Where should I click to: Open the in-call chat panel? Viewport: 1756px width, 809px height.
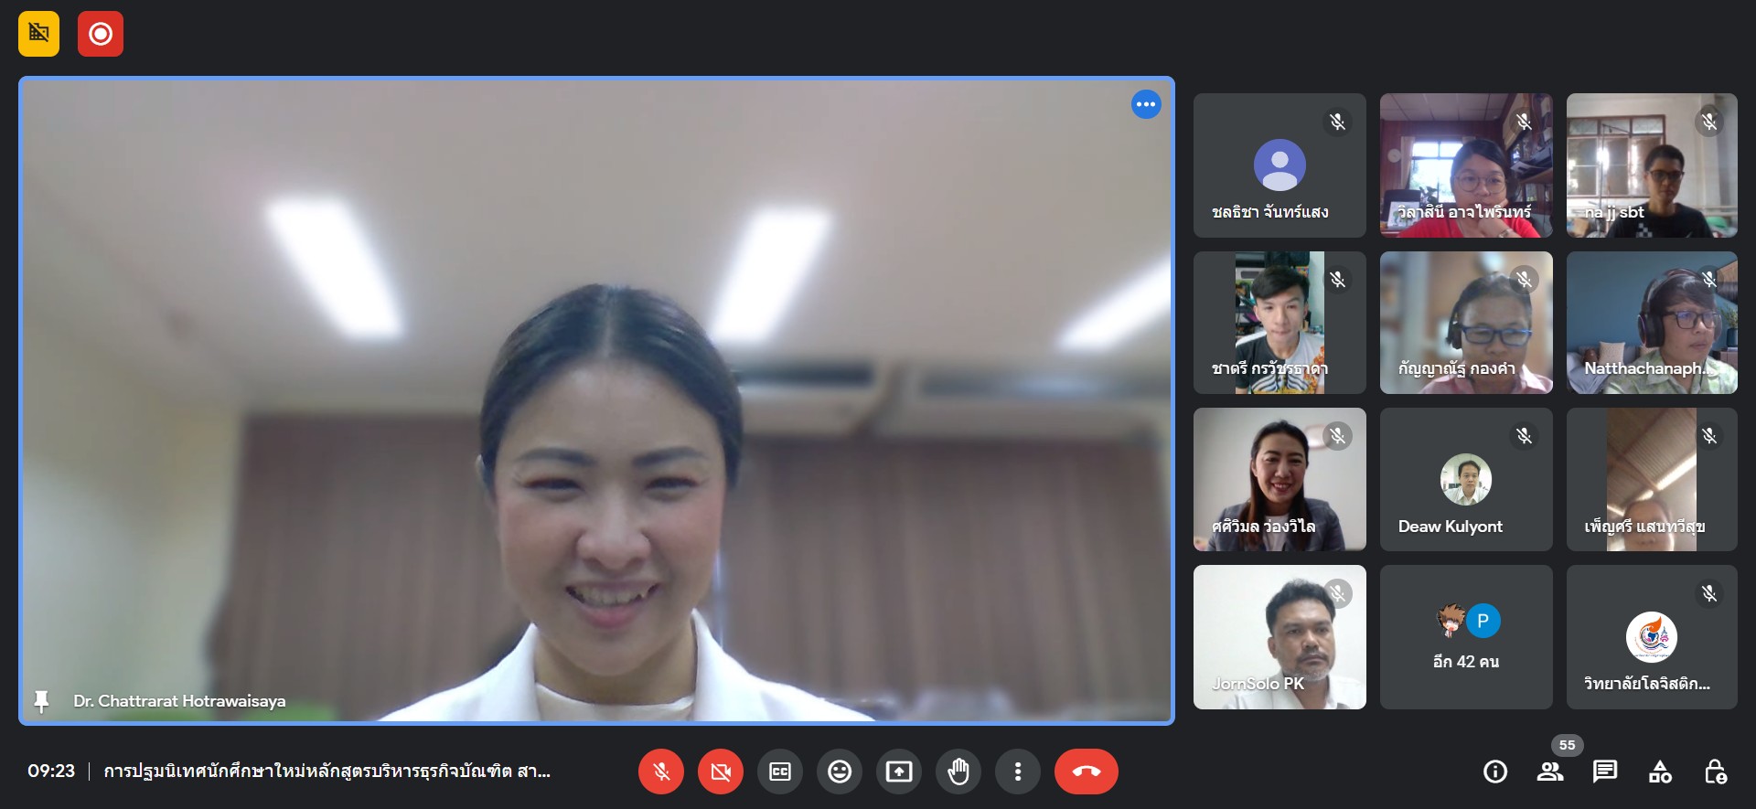1604,772
